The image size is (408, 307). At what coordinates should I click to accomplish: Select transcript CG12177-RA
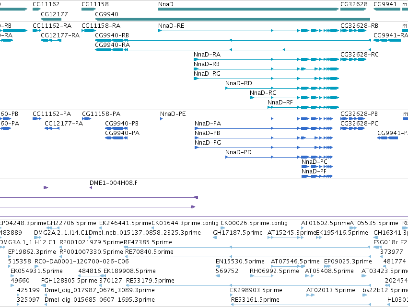51,40
